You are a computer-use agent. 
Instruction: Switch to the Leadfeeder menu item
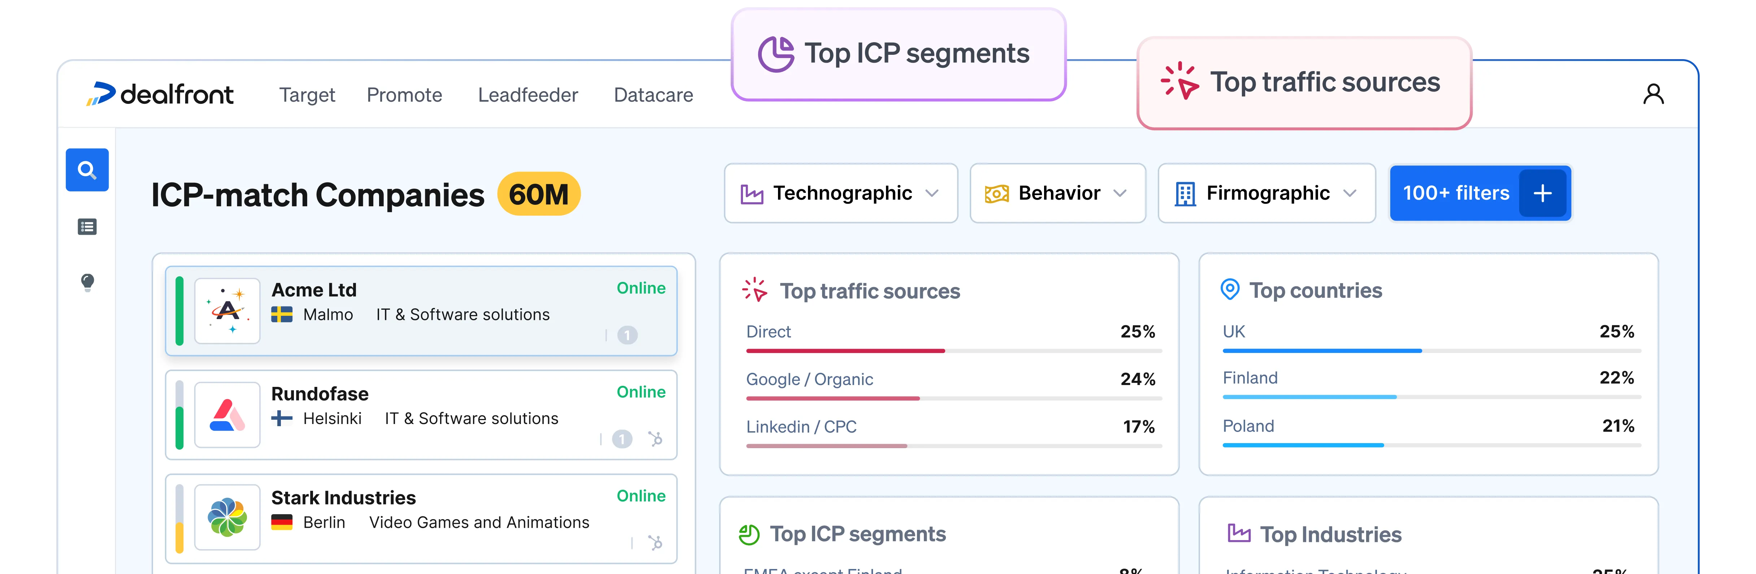527,95
